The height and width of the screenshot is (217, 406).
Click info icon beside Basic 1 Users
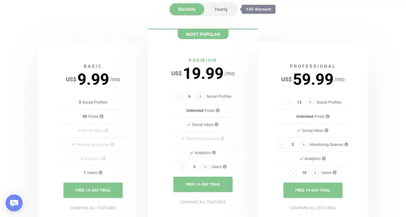click(101, 172)
